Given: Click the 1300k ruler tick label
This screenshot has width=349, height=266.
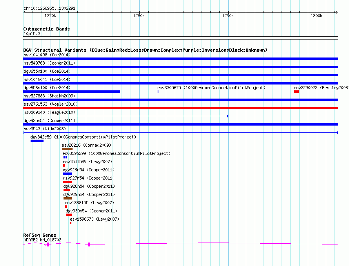Looking at the screenshot, I should click(x=316, y=16).
